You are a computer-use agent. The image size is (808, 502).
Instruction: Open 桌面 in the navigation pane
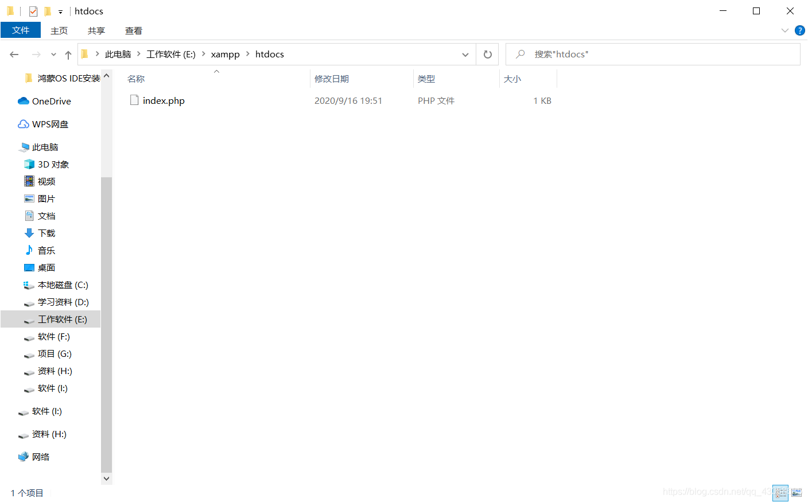(46, 267)
